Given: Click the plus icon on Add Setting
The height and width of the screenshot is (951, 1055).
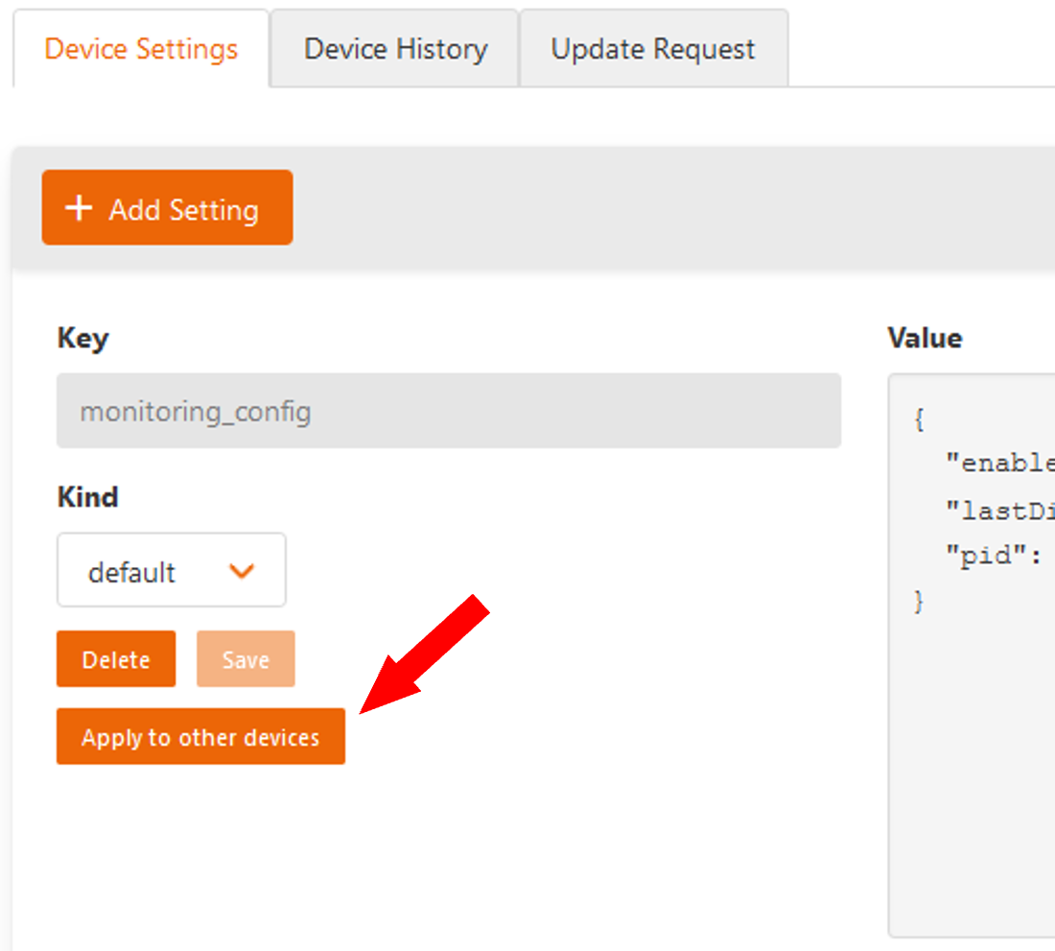Looking at the screenshot, I should pyautogui.click(x=78, y=207).
